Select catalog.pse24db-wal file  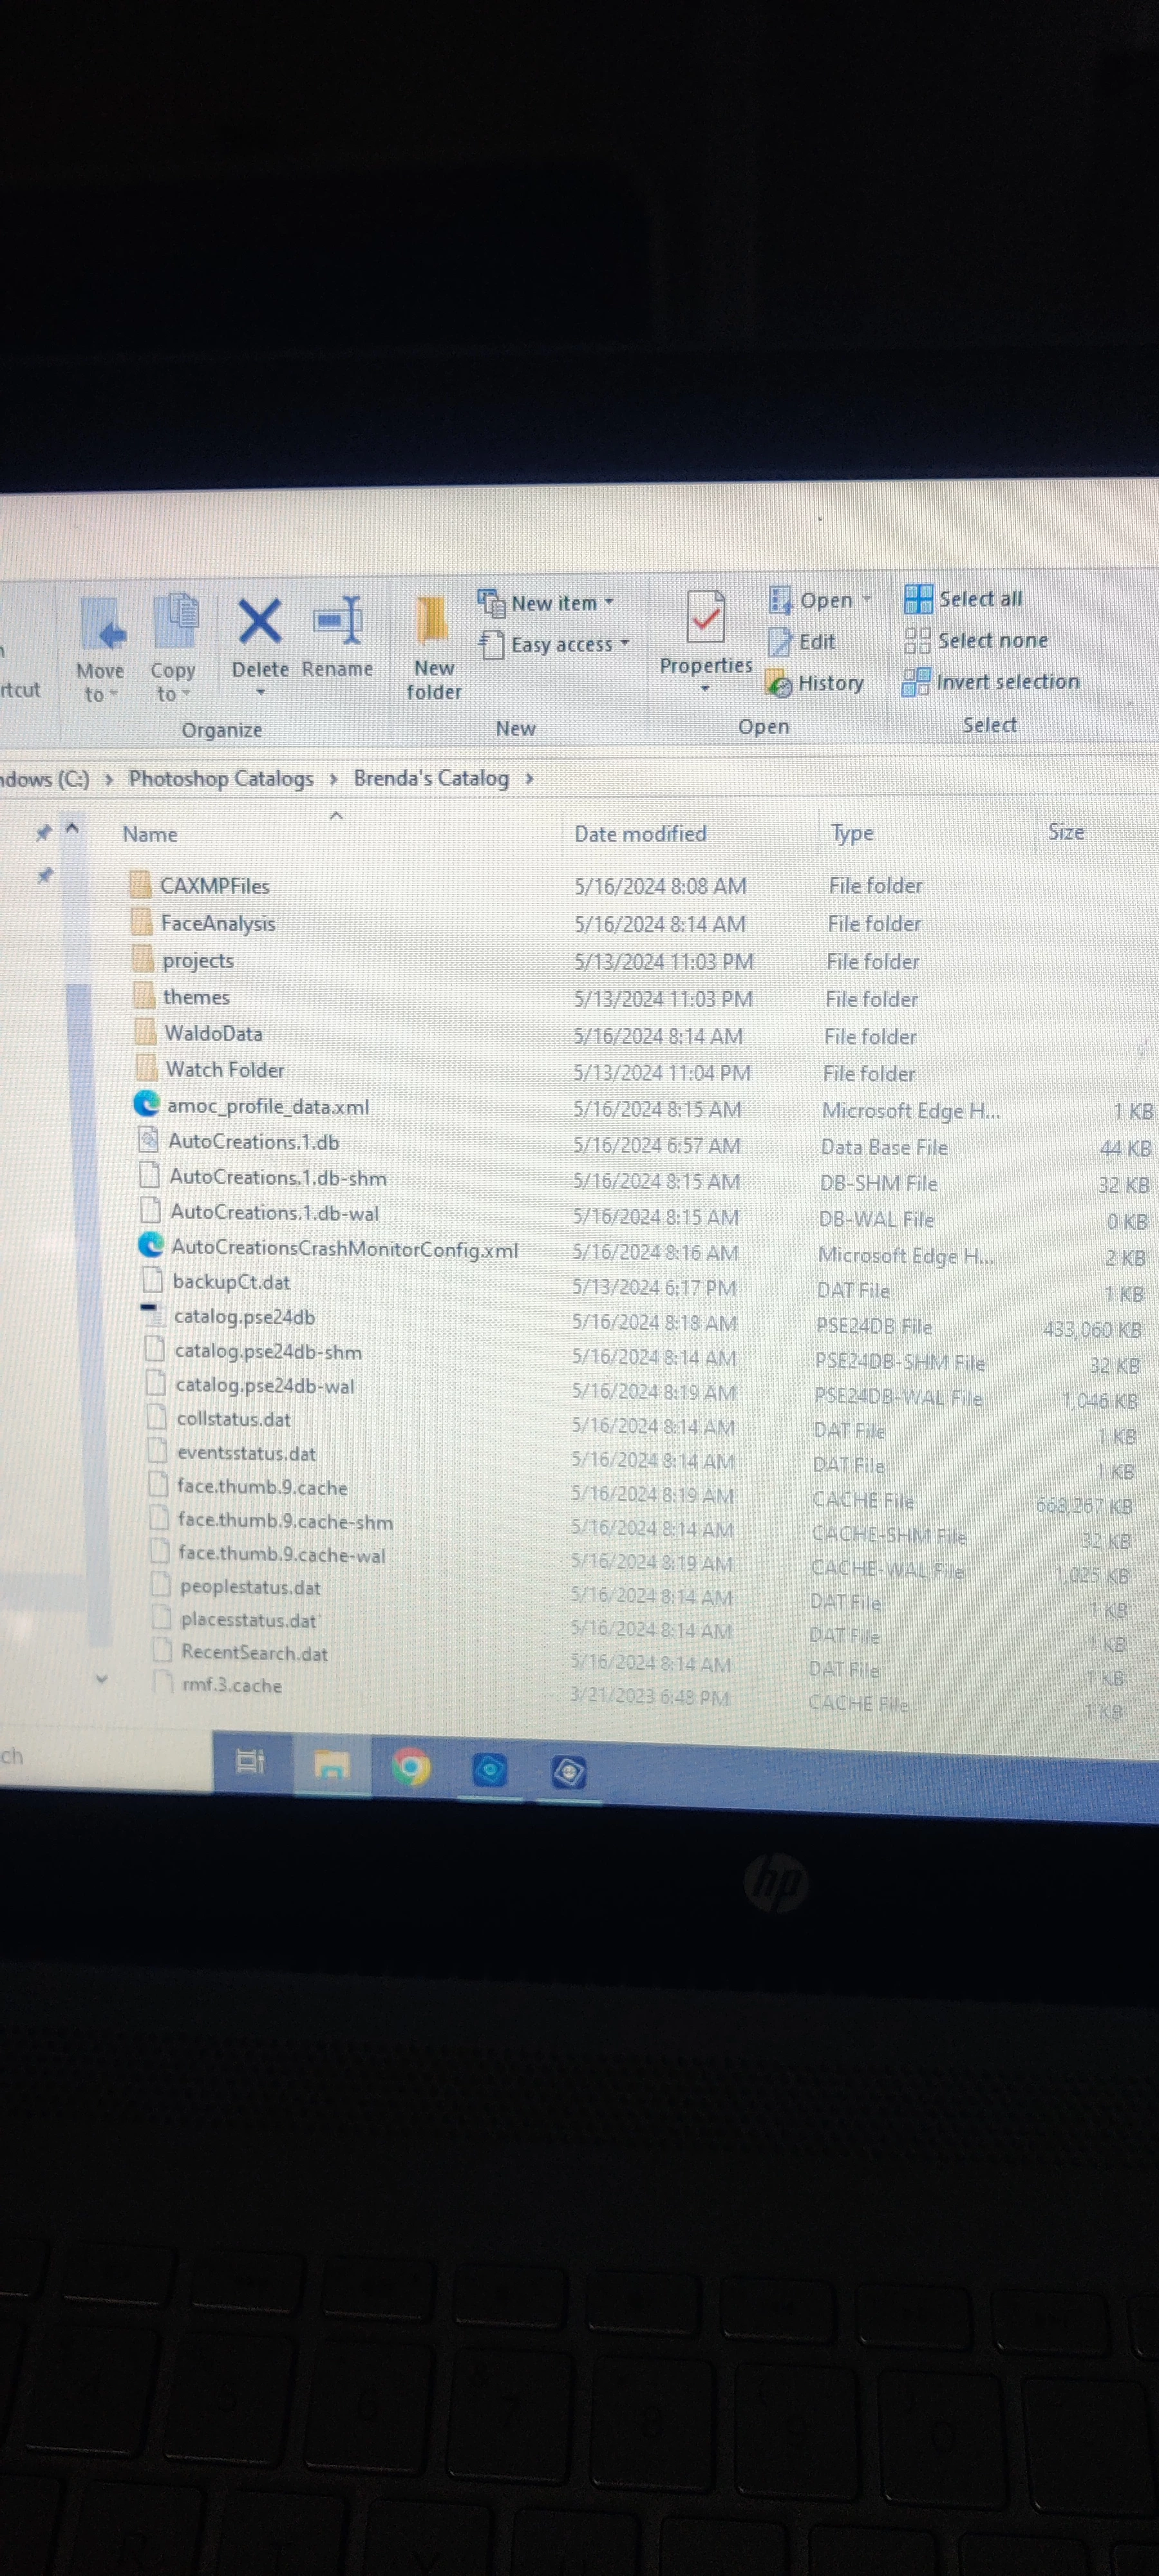pyautogui.click(x=265, y=1385)
